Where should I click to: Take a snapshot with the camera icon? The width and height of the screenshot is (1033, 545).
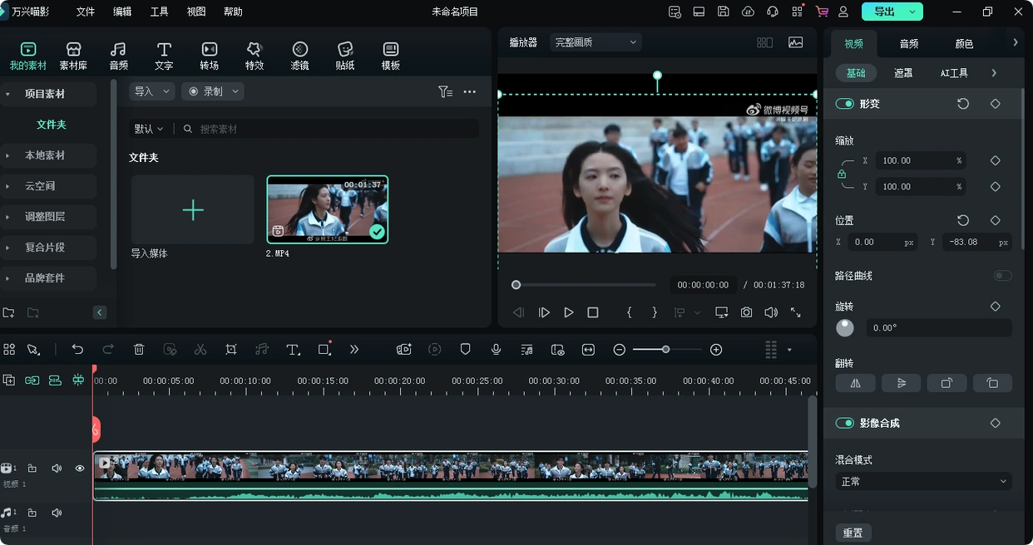point(747,312)
